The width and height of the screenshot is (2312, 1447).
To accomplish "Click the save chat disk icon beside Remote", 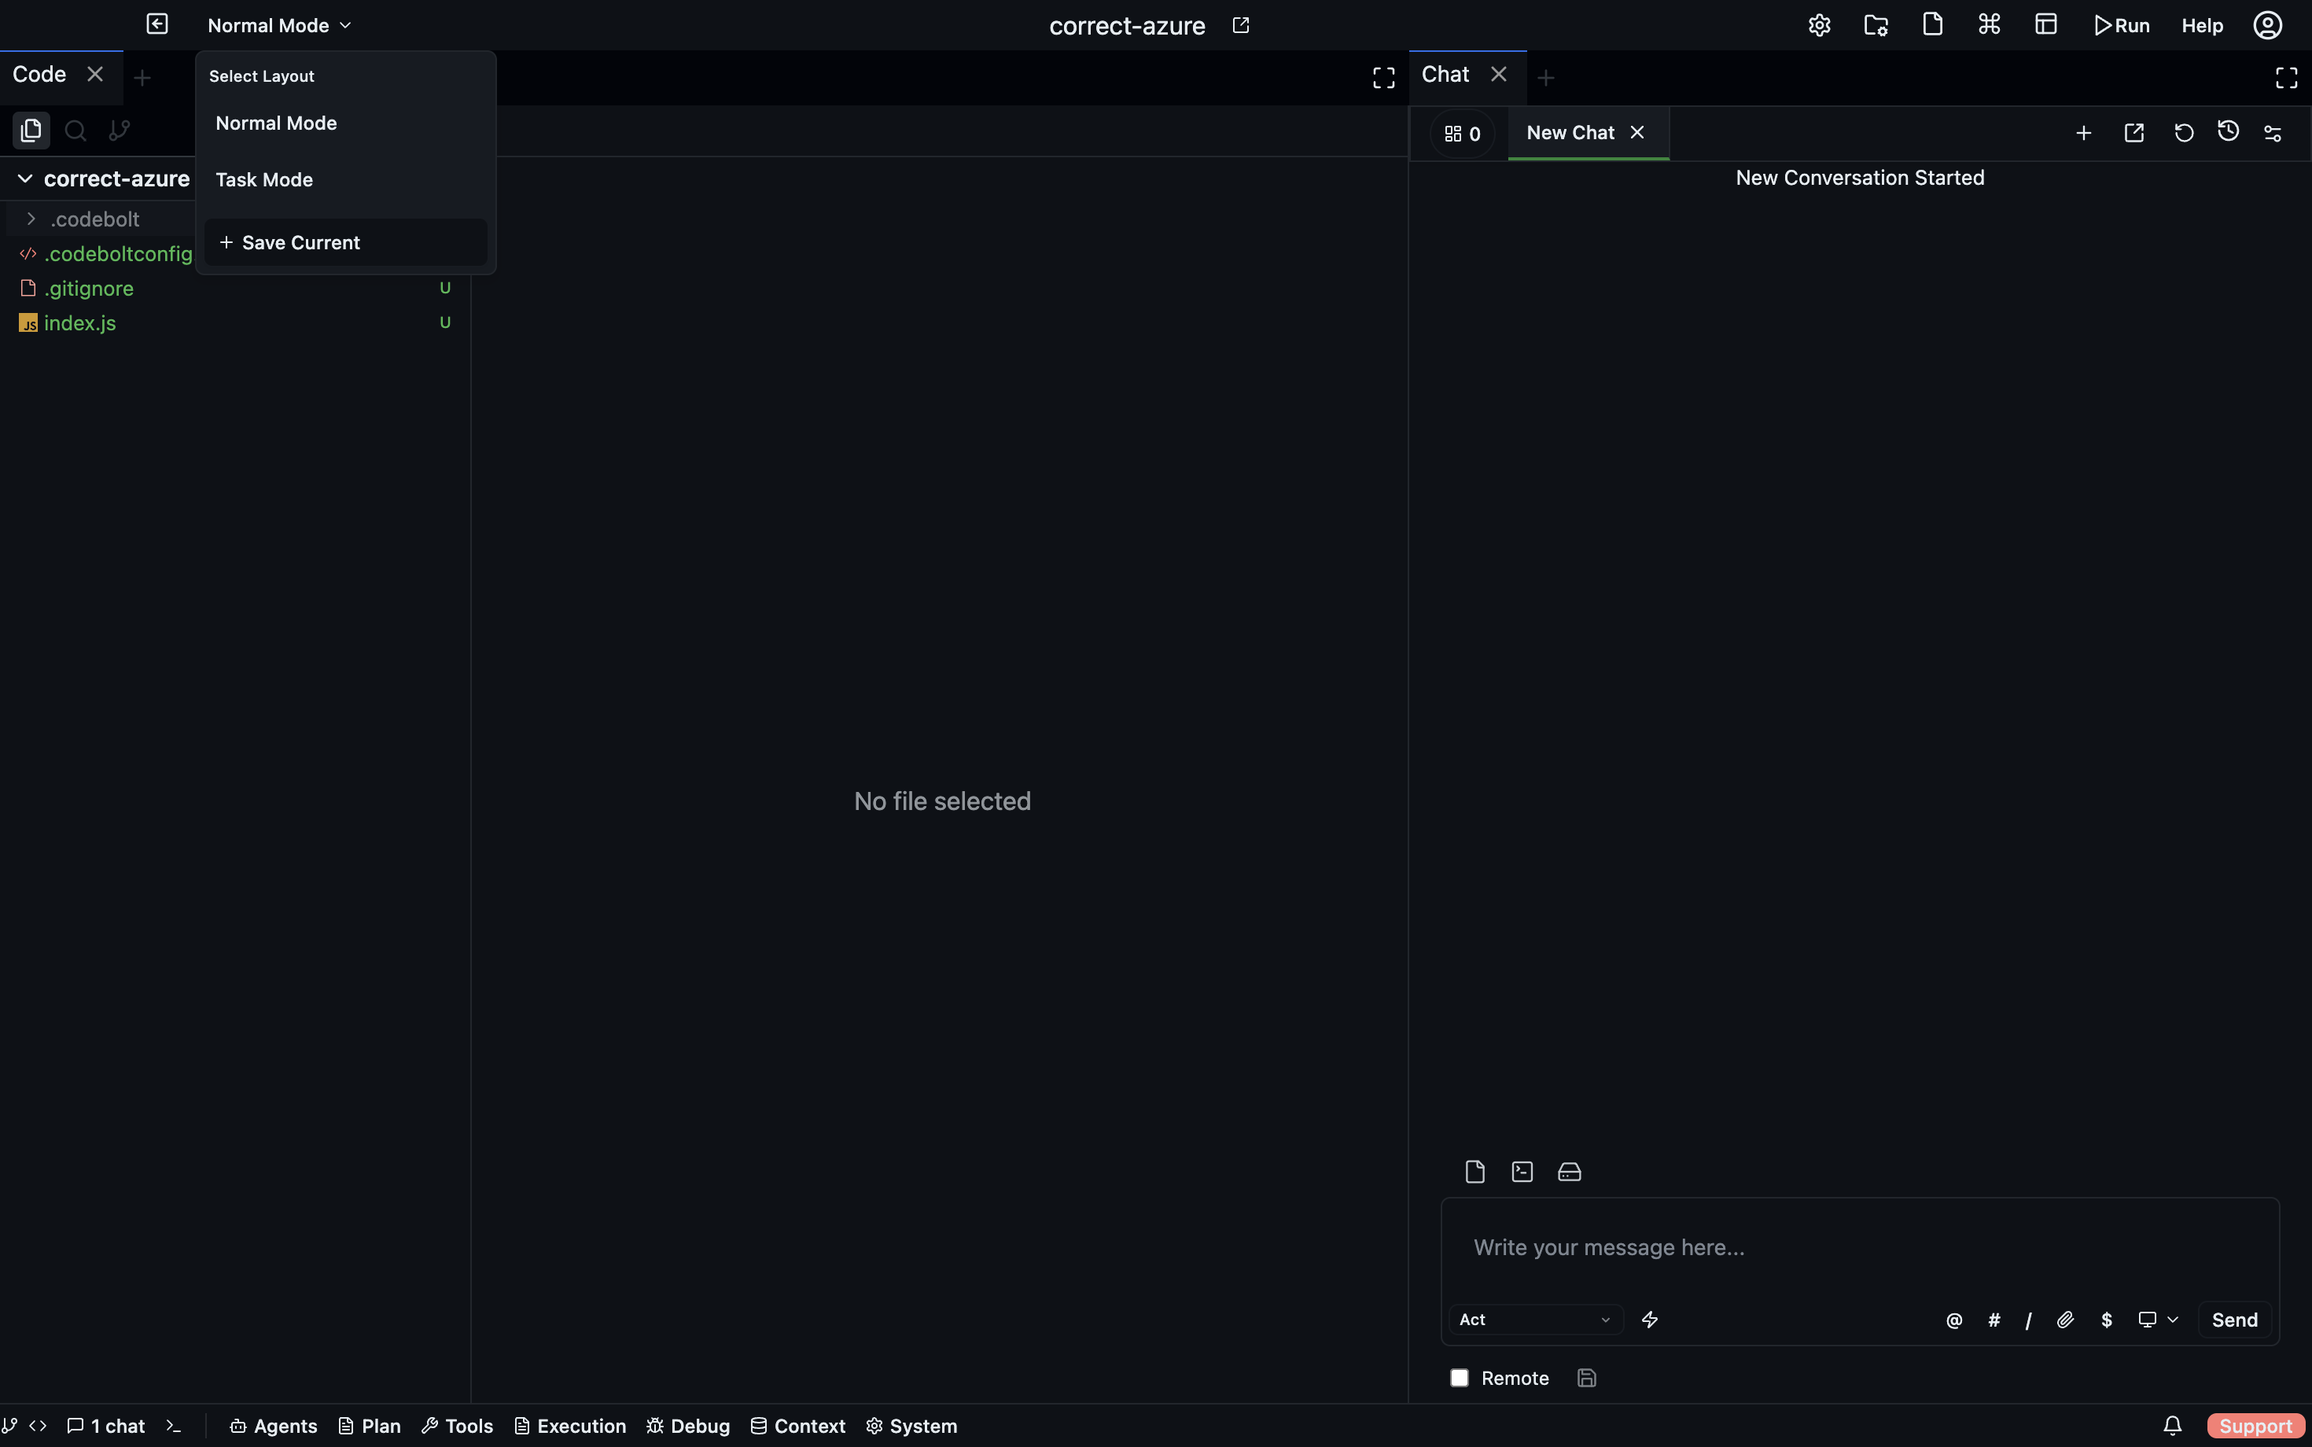I will [x=1585, y=1377].
